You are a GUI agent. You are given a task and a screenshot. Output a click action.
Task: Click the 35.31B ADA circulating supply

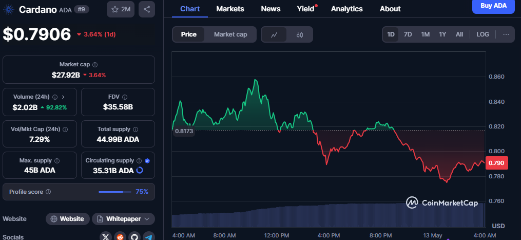113,171
